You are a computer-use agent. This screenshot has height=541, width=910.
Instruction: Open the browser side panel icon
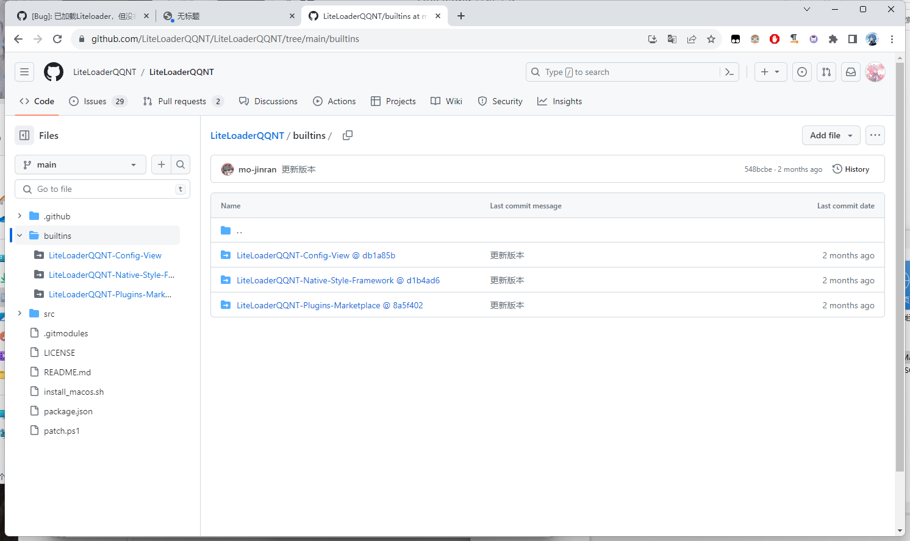tap(853, 39)
